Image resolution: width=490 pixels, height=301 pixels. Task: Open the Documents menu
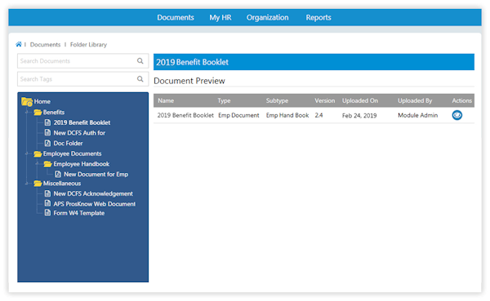[176, 17]
